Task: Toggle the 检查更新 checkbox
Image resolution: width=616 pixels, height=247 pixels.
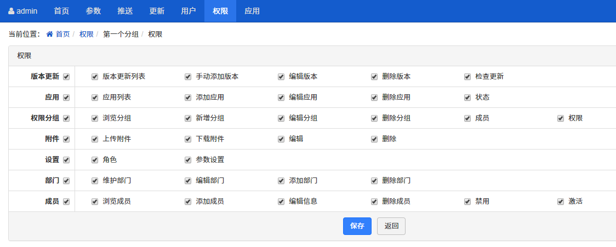Action: (467, 77)
